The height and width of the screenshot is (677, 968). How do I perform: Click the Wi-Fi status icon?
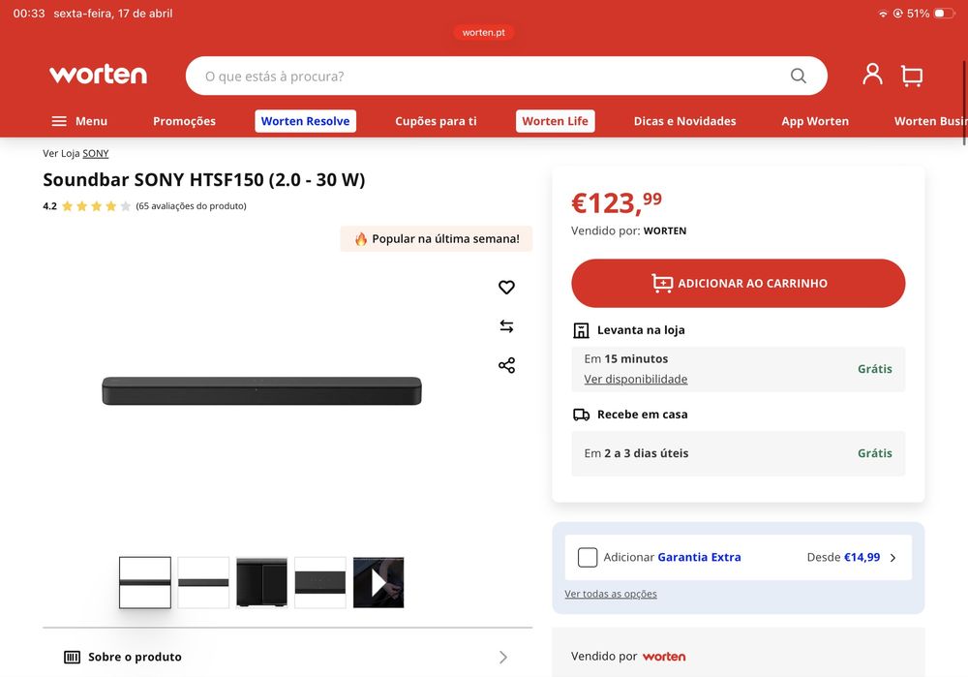[x=883, y=14]
